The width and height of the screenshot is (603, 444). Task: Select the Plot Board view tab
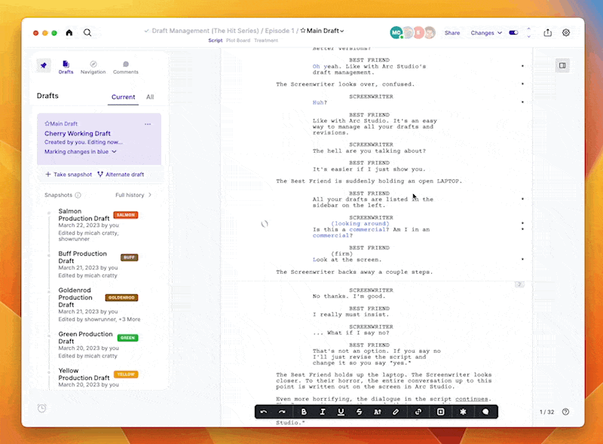(238, 41)
